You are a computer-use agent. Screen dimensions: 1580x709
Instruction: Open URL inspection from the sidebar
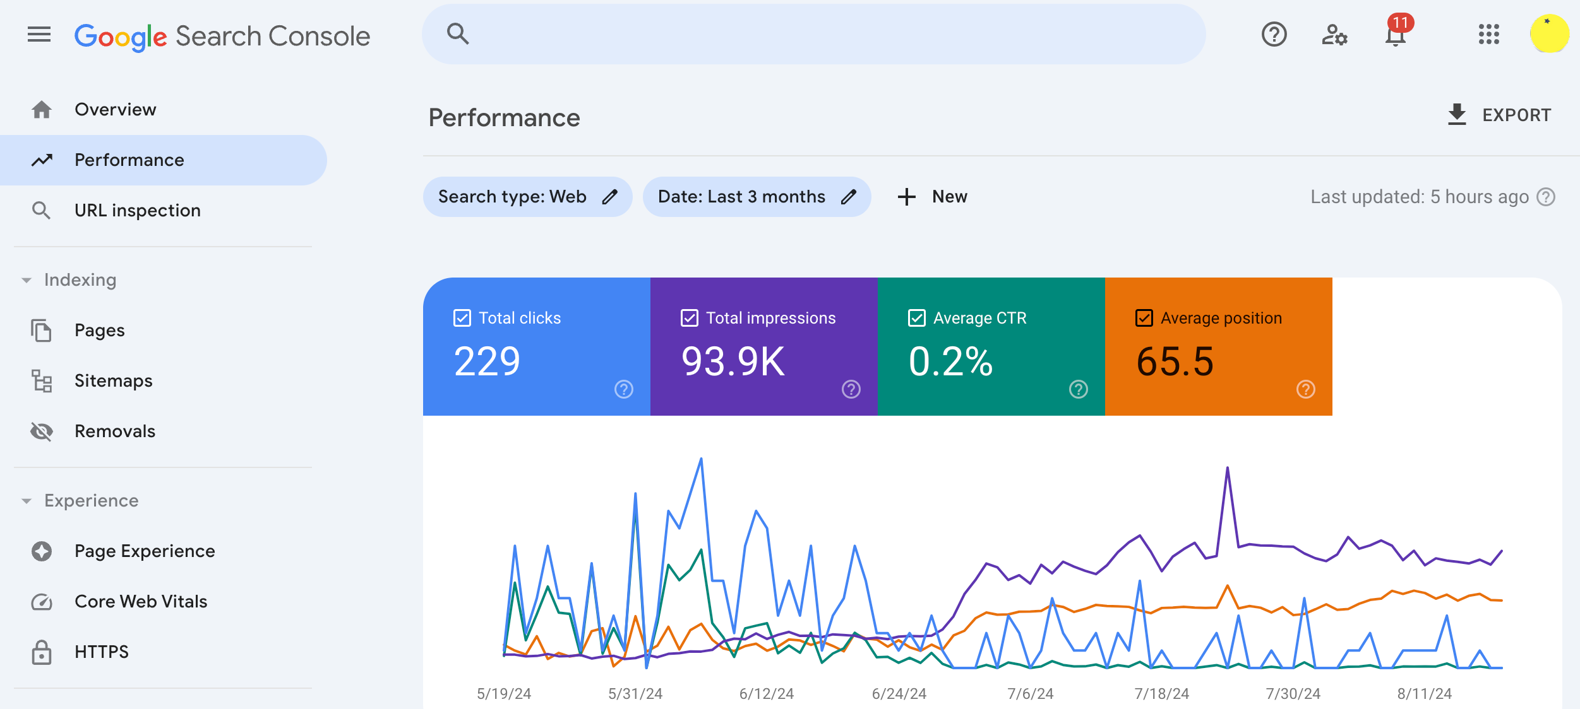coord(137,210)
